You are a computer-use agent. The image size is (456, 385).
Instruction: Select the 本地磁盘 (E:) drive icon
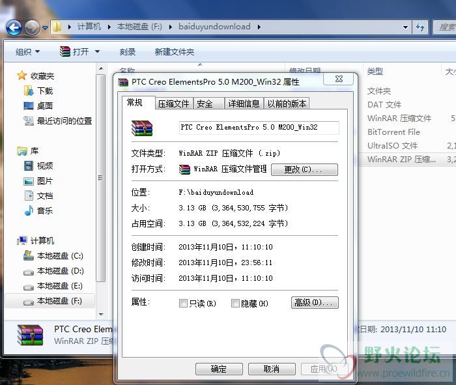pos(29,287)
